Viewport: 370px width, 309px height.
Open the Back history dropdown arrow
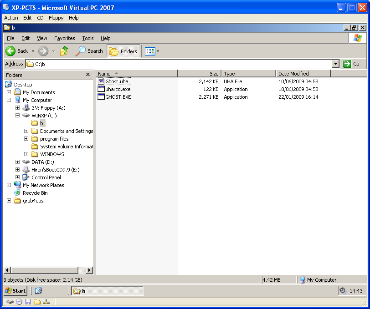click(x=33, y=51)
